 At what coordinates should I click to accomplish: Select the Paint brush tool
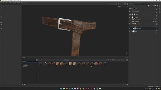pos(1,6)
